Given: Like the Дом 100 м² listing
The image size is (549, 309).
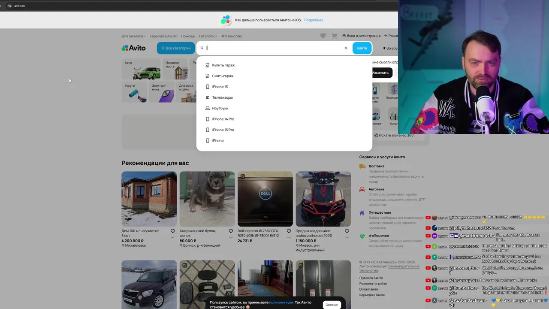Looking at the screenshot, I should click(x=173, y=231).
